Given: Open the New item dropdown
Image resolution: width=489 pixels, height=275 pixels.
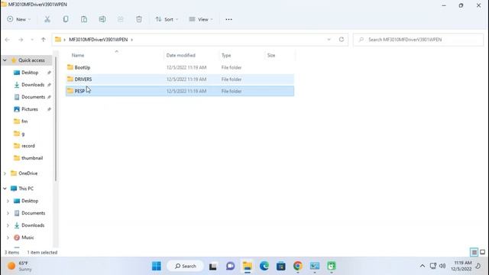Looking at the screenshot, I should [18, 19].
